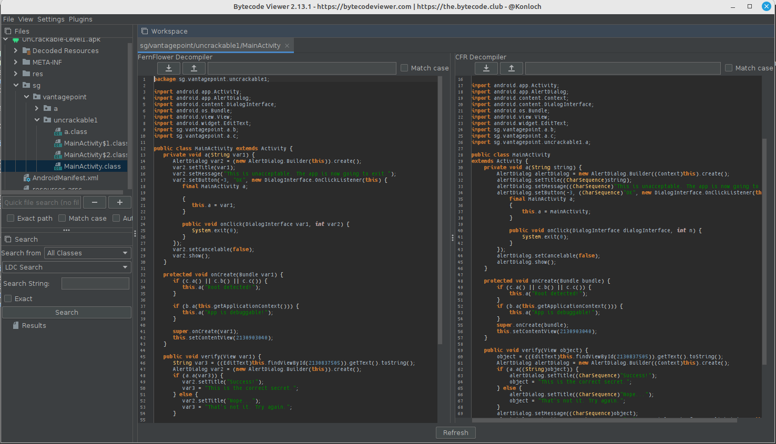Enable Match case in FernFlower panel

point(404,68)
